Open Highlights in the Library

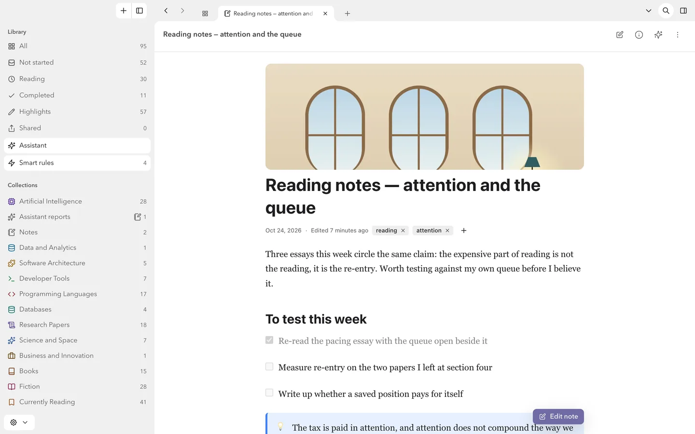[x=77, y=112]
